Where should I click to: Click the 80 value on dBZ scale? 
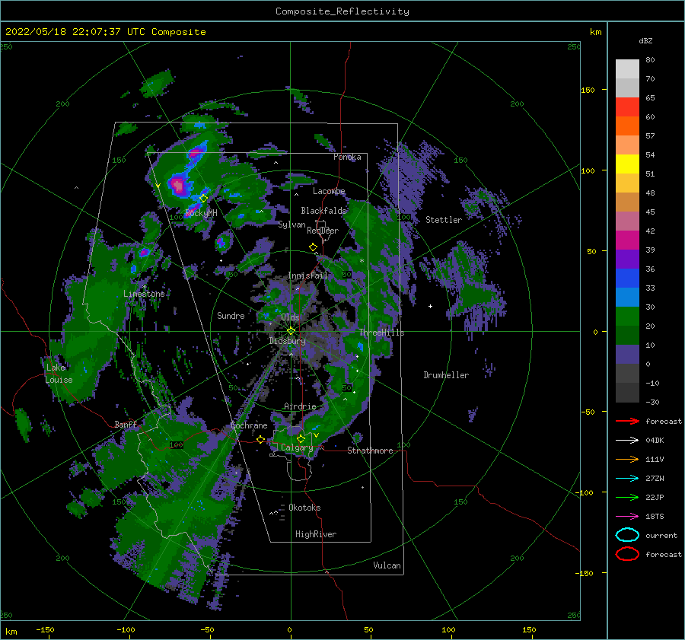tap(650, 60)
